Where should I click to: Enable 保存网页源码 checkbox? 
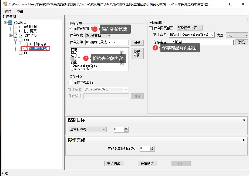click(x=70, y=82)
